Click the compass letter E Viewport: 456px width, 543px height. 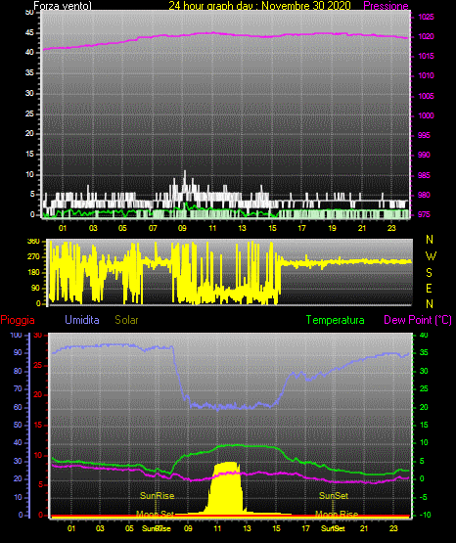[x=429, y=288]
